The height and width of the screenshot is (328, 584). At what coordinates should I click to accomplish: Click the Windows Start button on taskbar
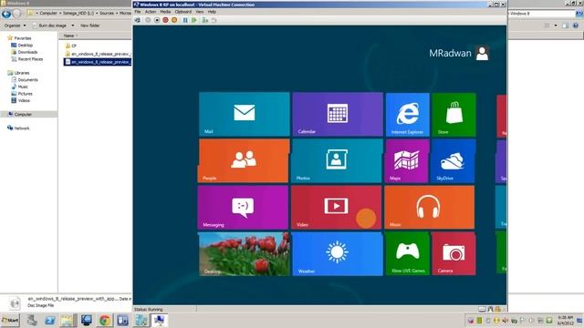(x=10, y=320)
